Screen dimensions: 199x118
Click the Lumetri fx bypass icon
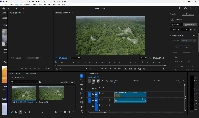191,30
